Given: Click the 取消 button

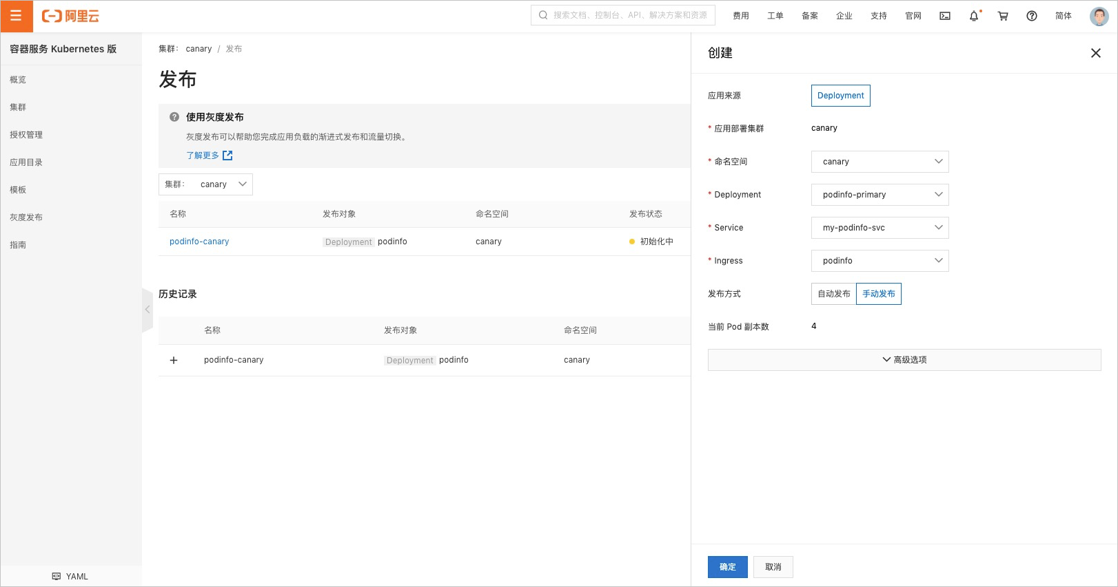Looking at the screenshot, I should tap(773, 567).
